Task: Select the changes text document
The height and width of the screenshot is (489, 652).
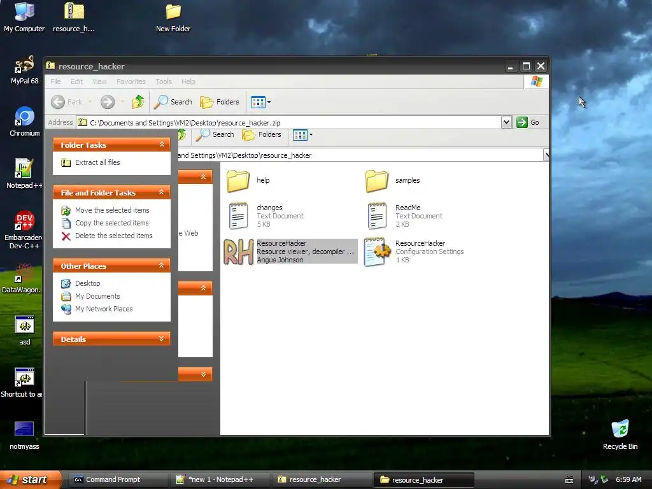Action: coord(266,215)
